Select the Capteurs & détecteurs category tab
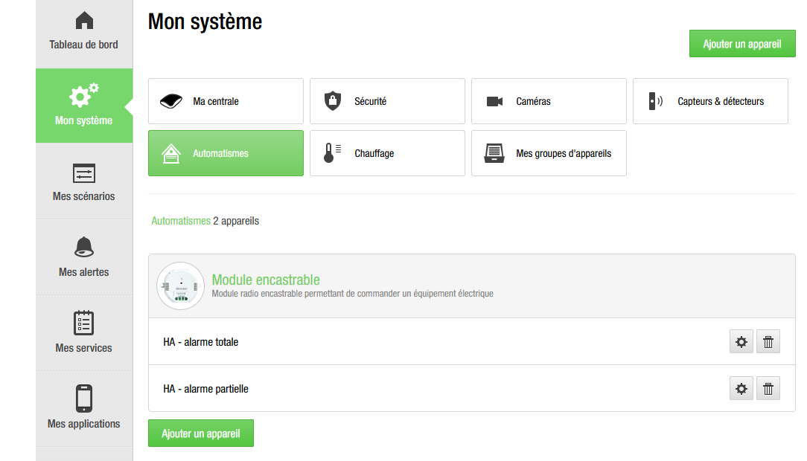Viewport: 807px width, 461px height. (710, 101)
